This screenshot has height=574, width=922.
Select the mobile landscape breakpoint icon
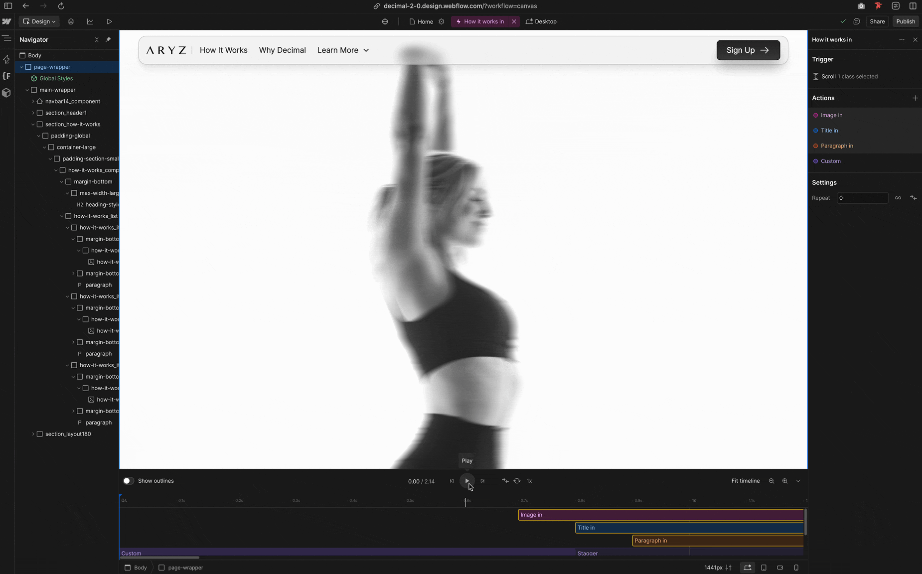coord(780,568)
